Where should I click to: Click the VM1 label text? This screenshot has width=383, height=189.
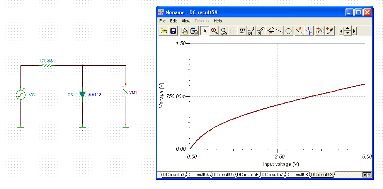point(133,92)
